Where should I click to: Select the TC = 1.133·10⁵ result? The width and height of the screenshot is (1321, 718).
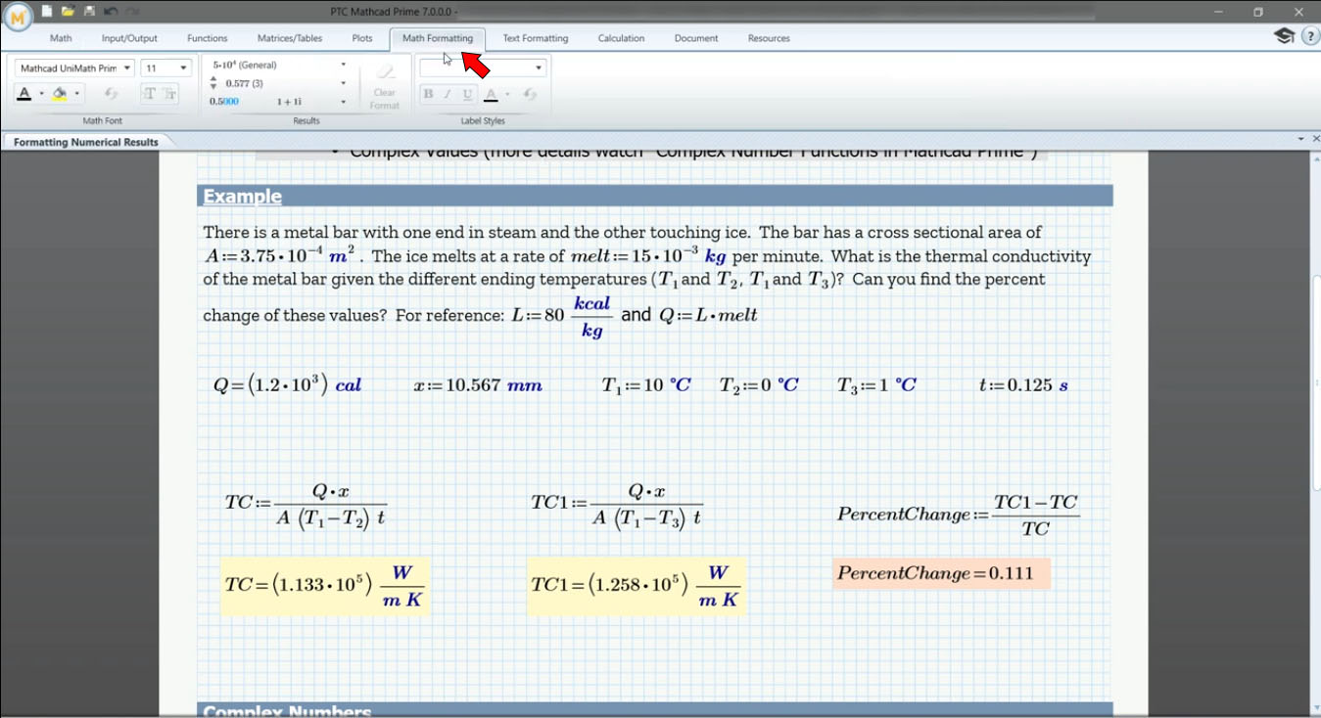click(324, 586)
